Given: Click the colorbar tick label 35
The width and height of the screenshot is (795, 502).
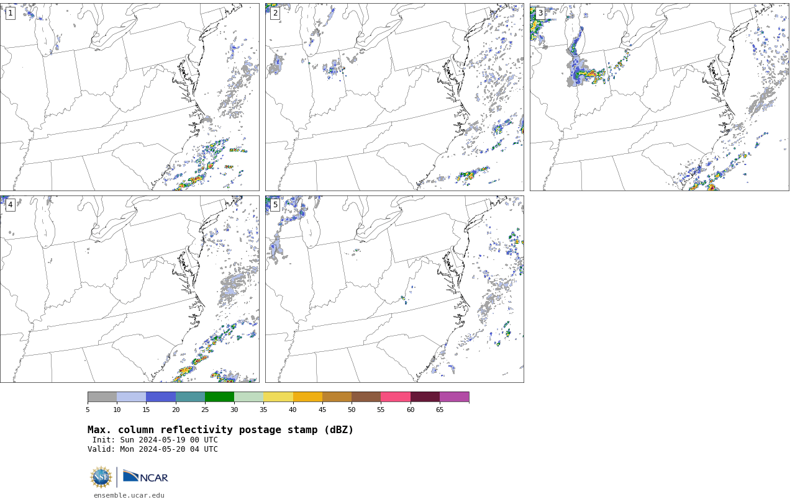Looking at the screenshot, I should pyautogui.click(x=263, y=410).
